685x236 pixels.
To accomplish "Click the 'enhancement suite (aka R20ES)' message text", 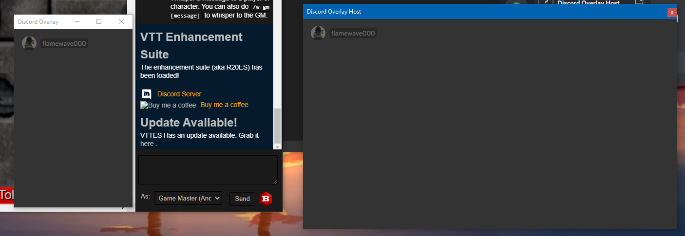I will click(x=201, y=72).
